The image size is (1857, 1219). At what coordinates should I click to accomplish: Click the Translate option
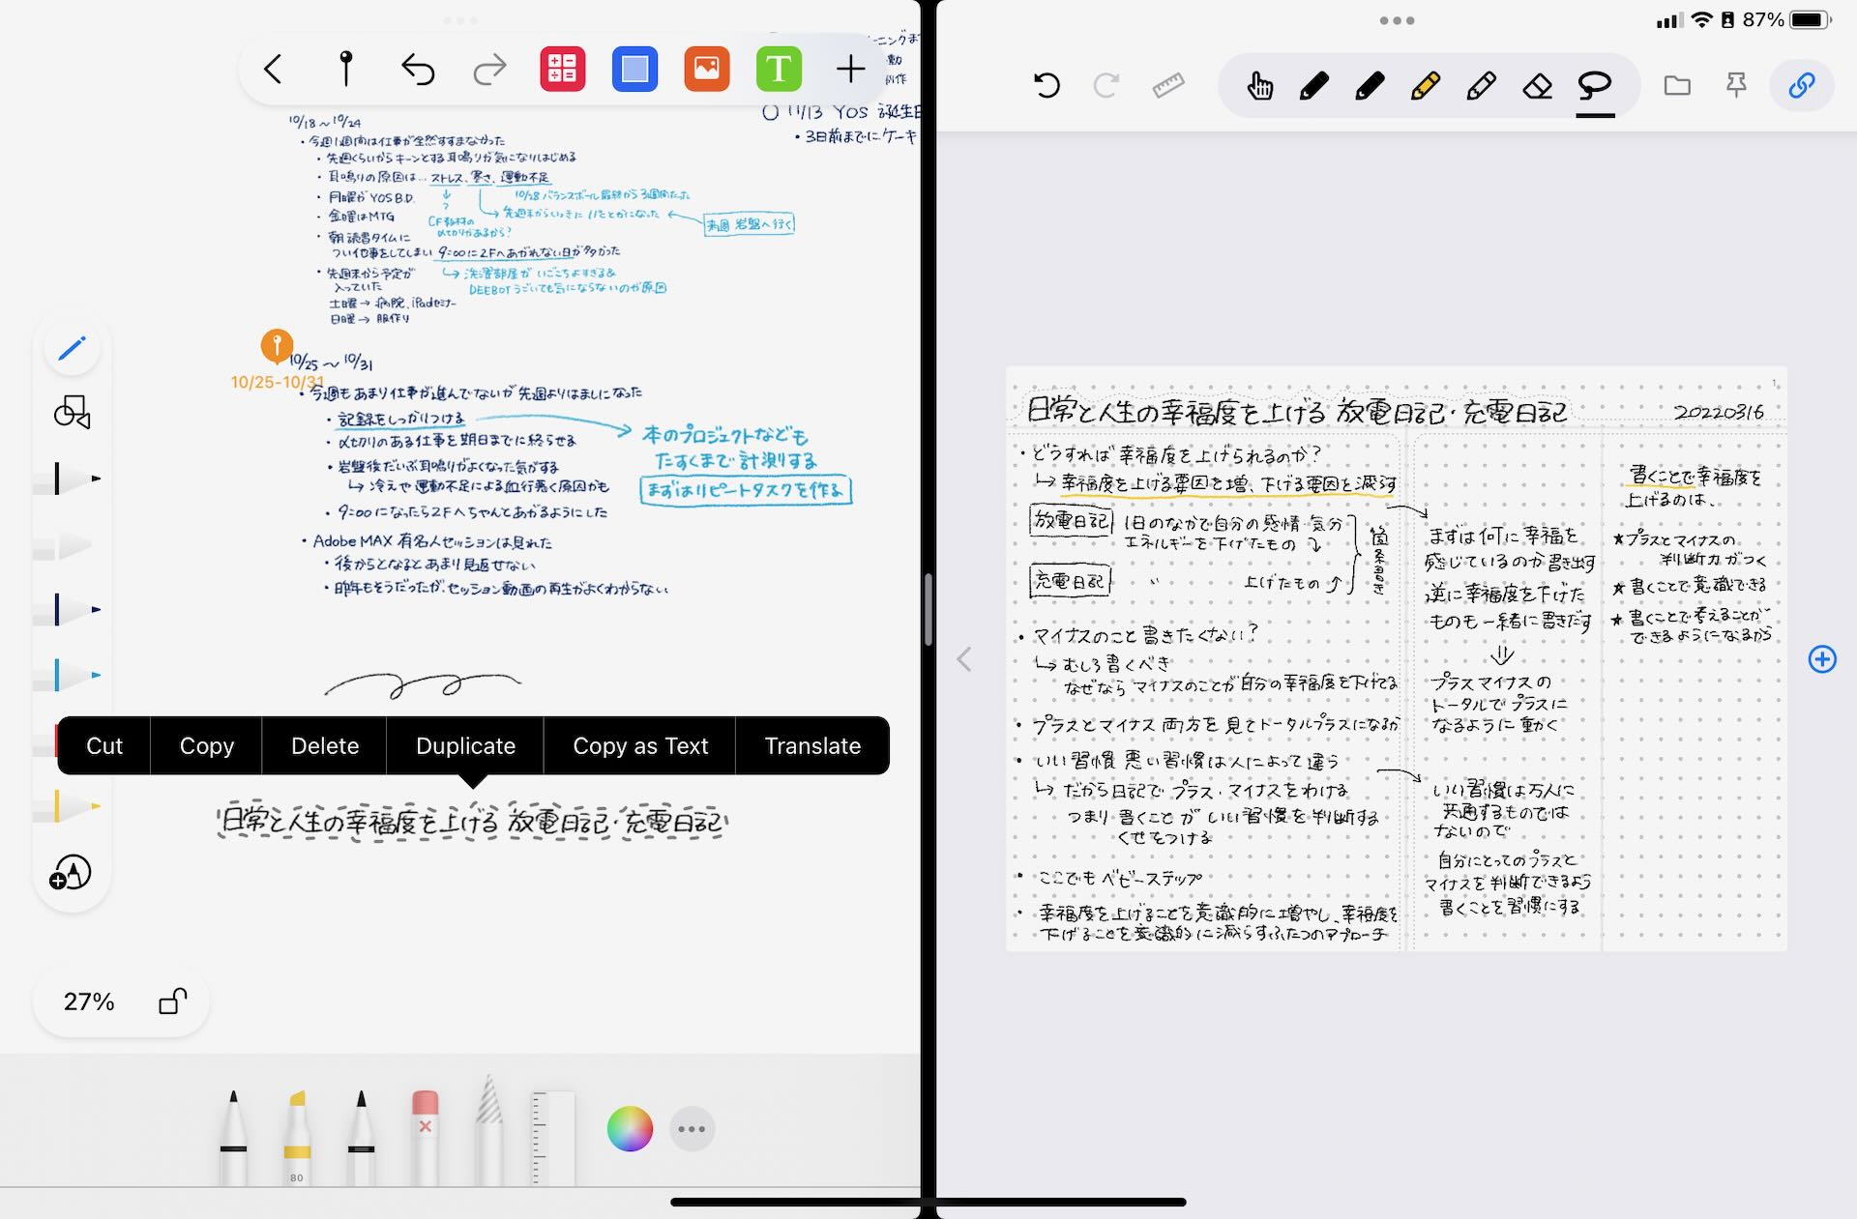[x=812, y=745]
